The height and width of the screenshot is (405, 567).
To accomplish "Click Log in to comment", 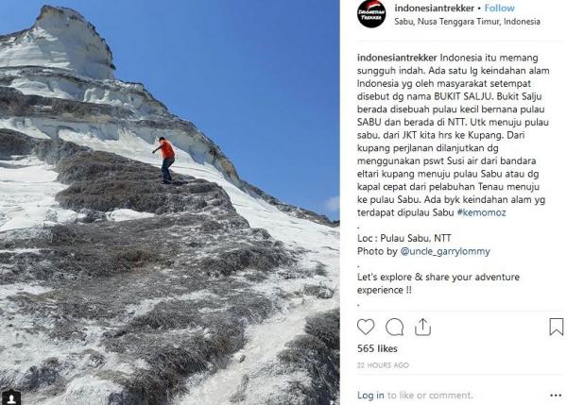I will (x=370, y=396).
